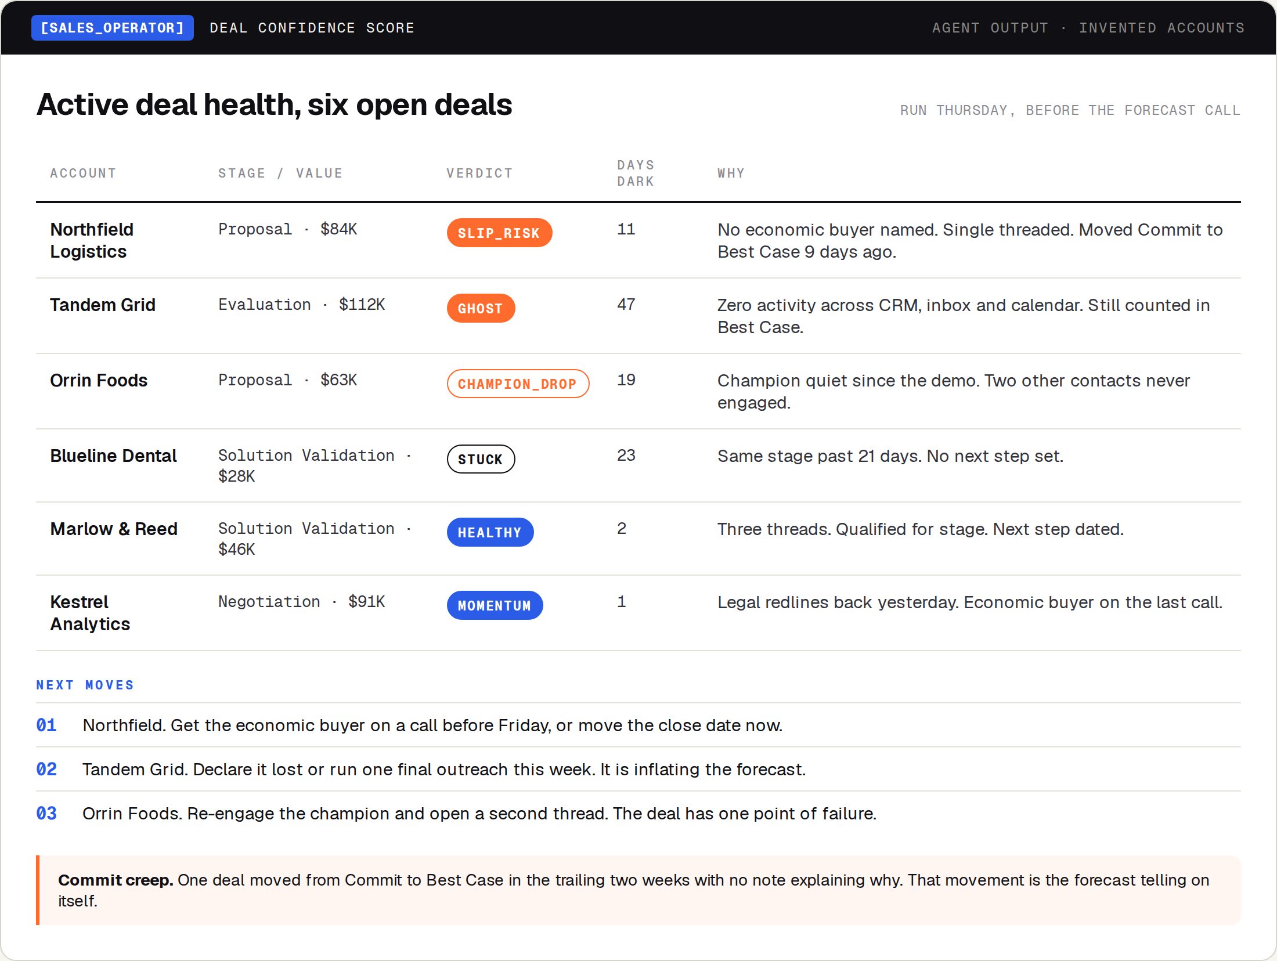Click the [SALES_OPERATOR] badge
Image resolution: width=1277 pixels, height=961 pixels.
pyautogui.click(x=112, y=28)
